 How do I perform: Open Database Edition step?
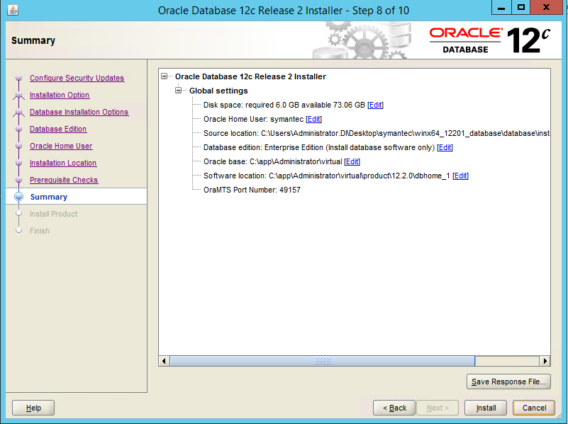pos(58,129)
